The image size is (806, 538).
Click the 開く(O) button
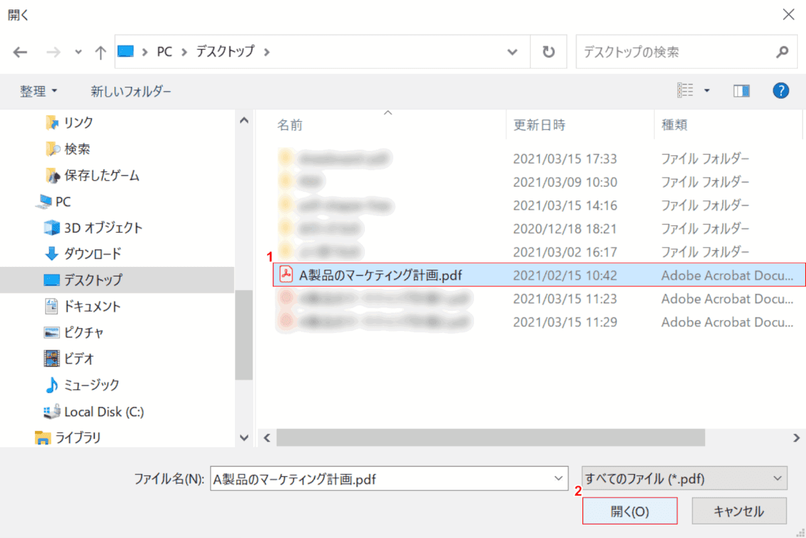[630, 511]
